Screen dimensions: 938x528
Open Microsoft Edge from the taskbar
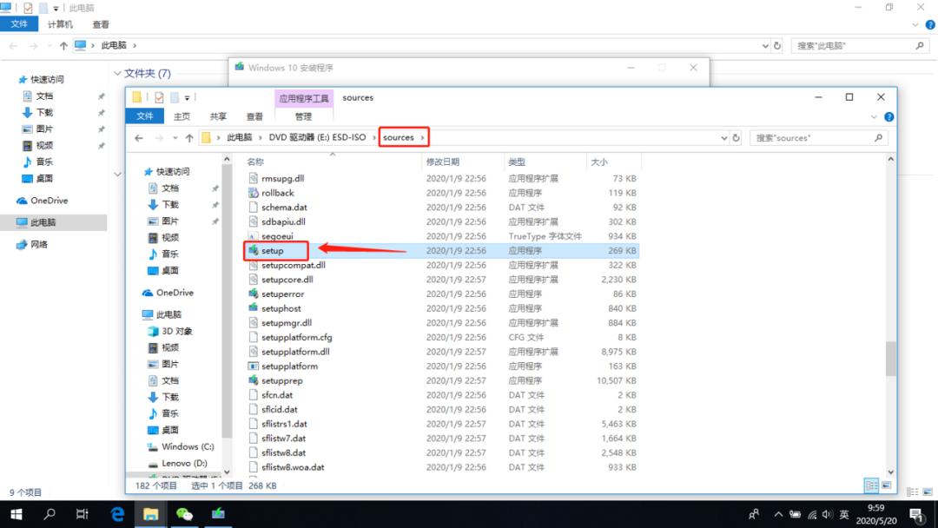(116, 513)
